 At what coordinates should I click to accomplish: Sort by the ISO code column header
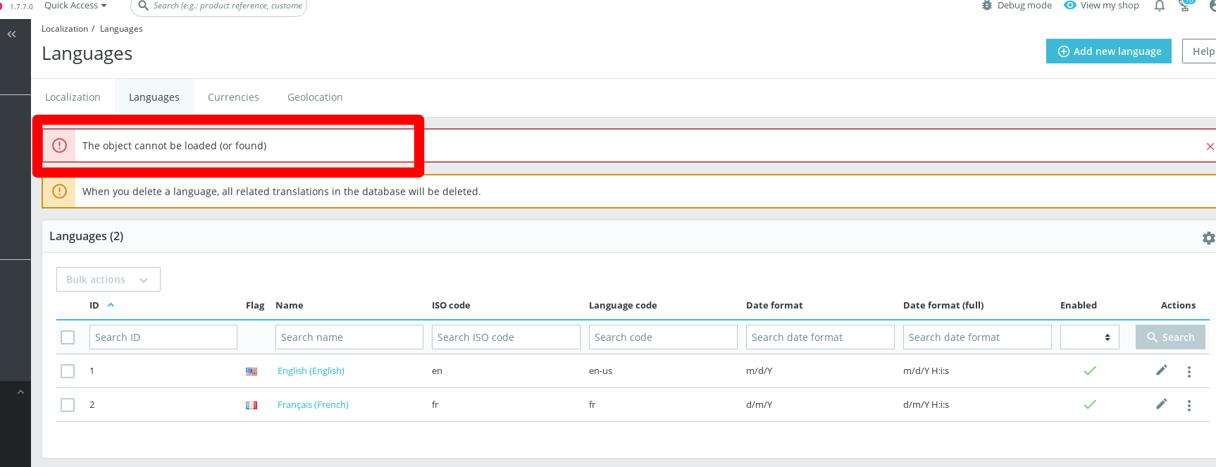tap(451, 305)
